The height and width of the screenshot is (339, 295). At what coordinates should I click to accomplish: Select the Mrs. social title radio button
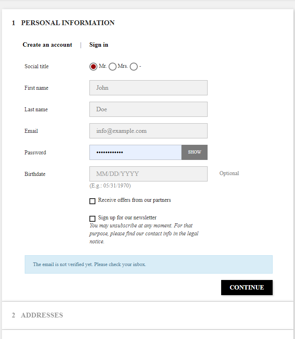(x=113, y=67)
